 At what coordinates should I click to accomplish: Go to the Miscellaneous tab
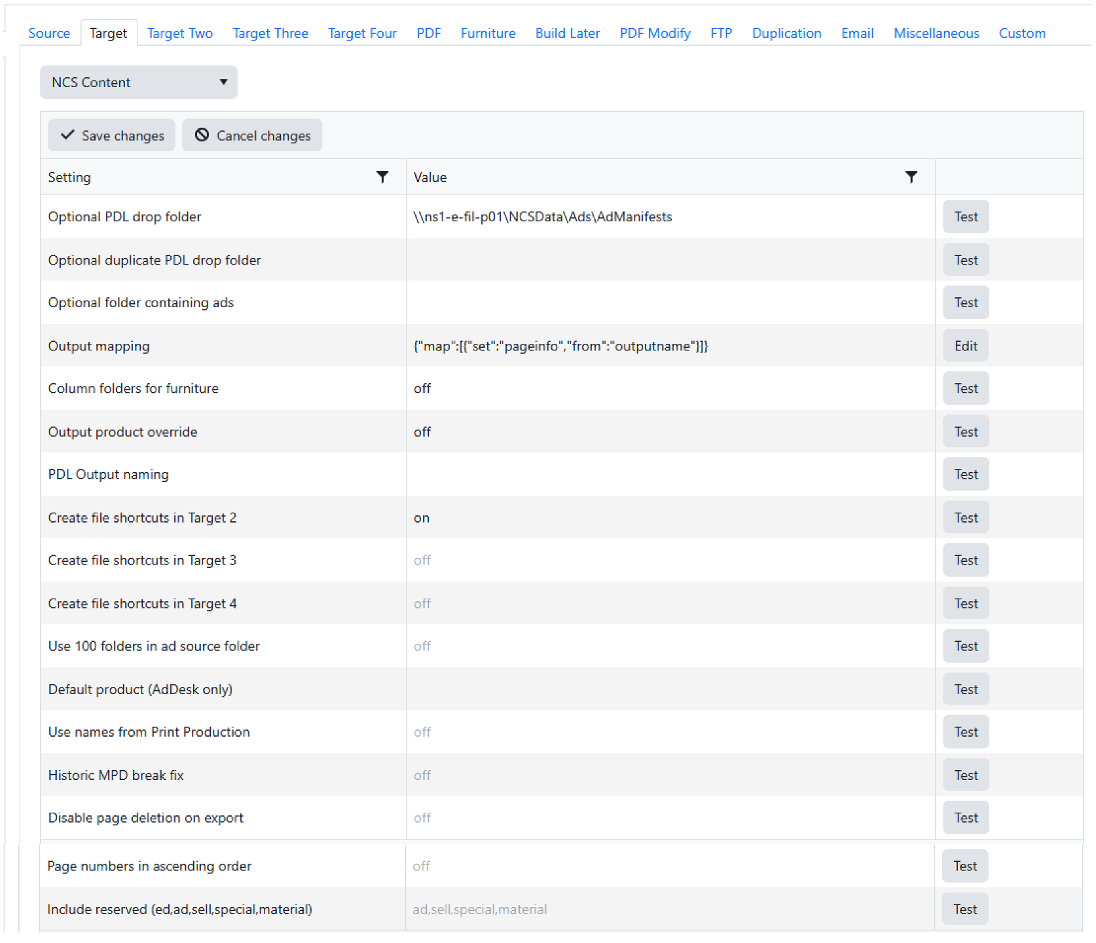(936, 33)
